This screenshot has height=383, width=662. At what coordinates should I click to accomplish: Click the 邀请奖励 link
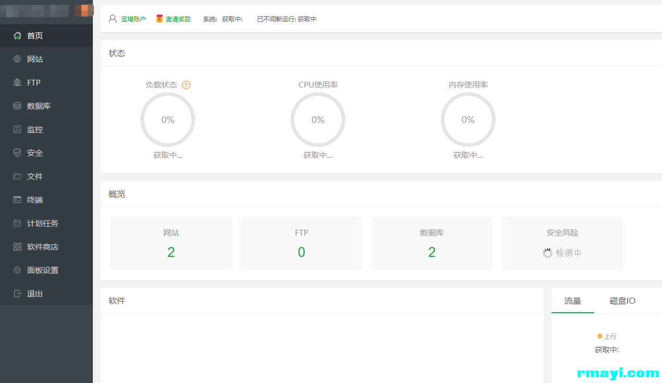point(178,19)
